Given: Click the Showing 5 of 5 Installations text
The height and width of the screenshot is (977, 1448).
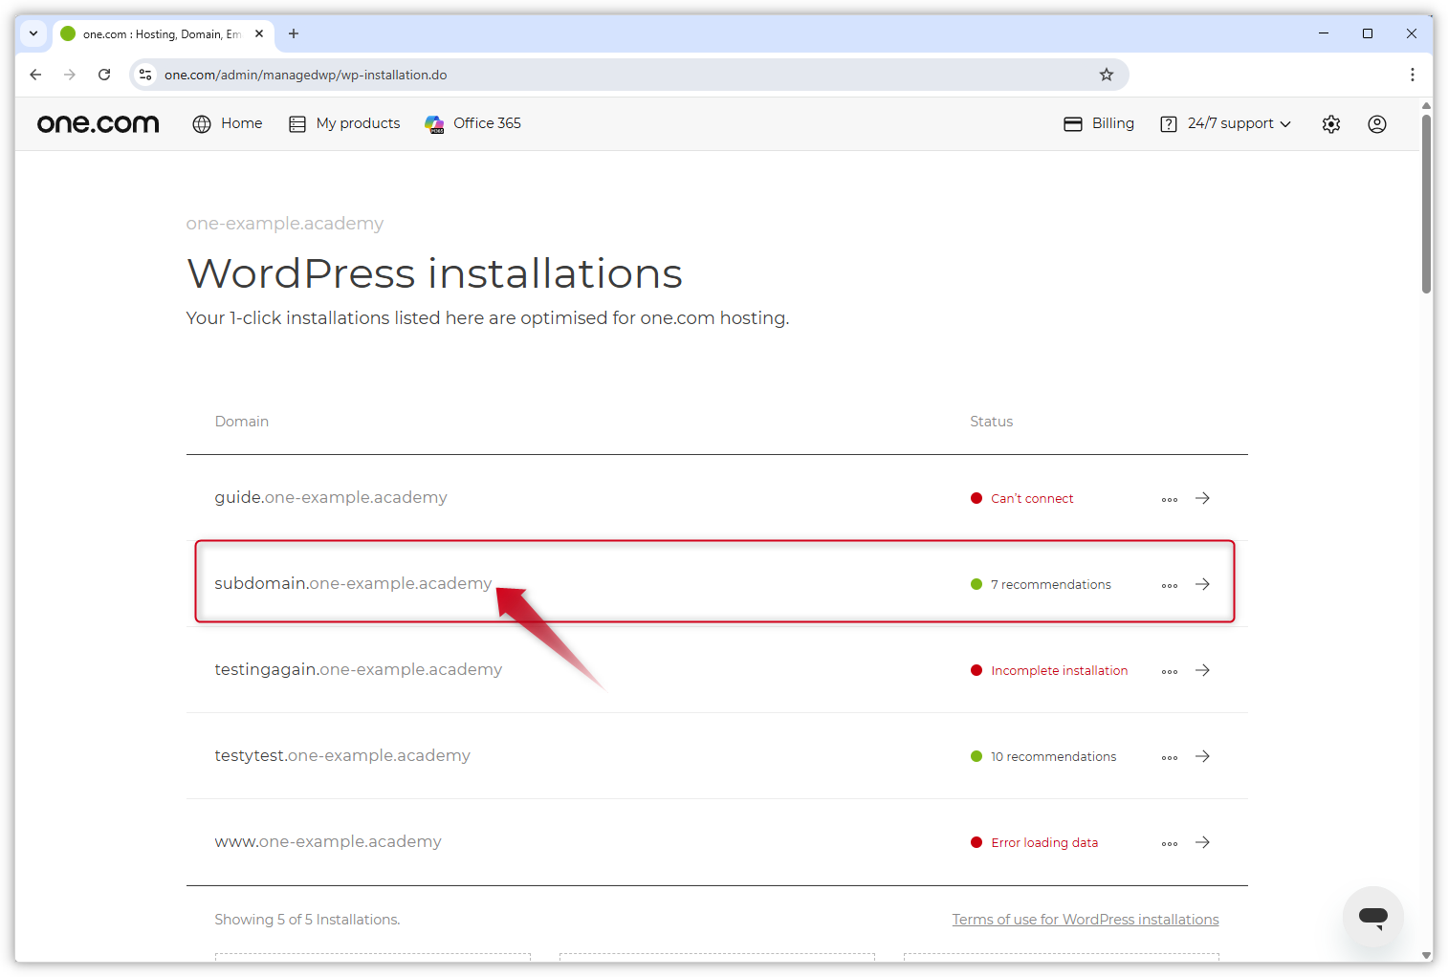Looking at the screenshot, I should 307,920.
